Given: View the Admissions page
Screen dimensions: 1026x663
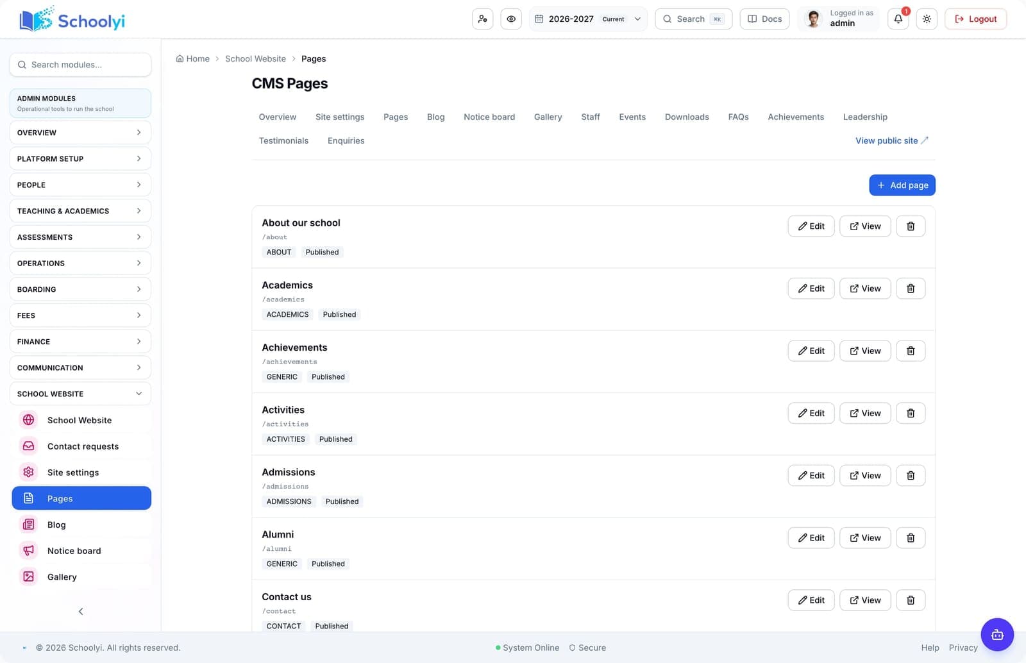Looking at the screenshot, I should pos(865,475).
